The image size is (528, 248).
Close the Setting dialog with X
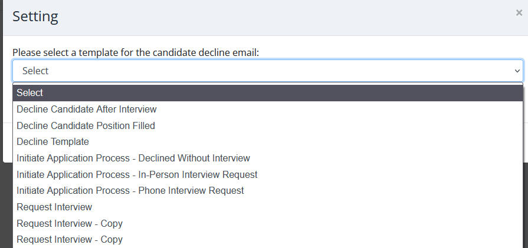519,12
